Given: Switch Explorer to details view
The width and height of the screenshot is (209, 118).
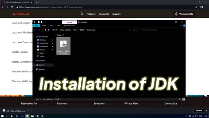Looking at the screenshot, I should coord(180,99).
